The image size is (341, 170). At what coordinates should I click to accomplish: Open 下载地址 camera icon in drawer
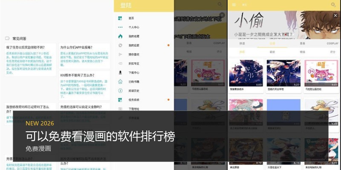120,109
